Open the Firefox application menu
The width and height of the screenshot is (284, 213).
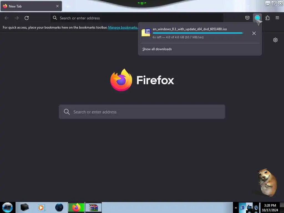coord(277,18)
